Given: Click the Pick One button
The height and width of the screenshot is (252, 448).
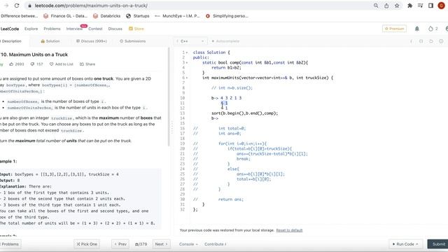Looking at the screenshot, I should click(x=87, y=244).
